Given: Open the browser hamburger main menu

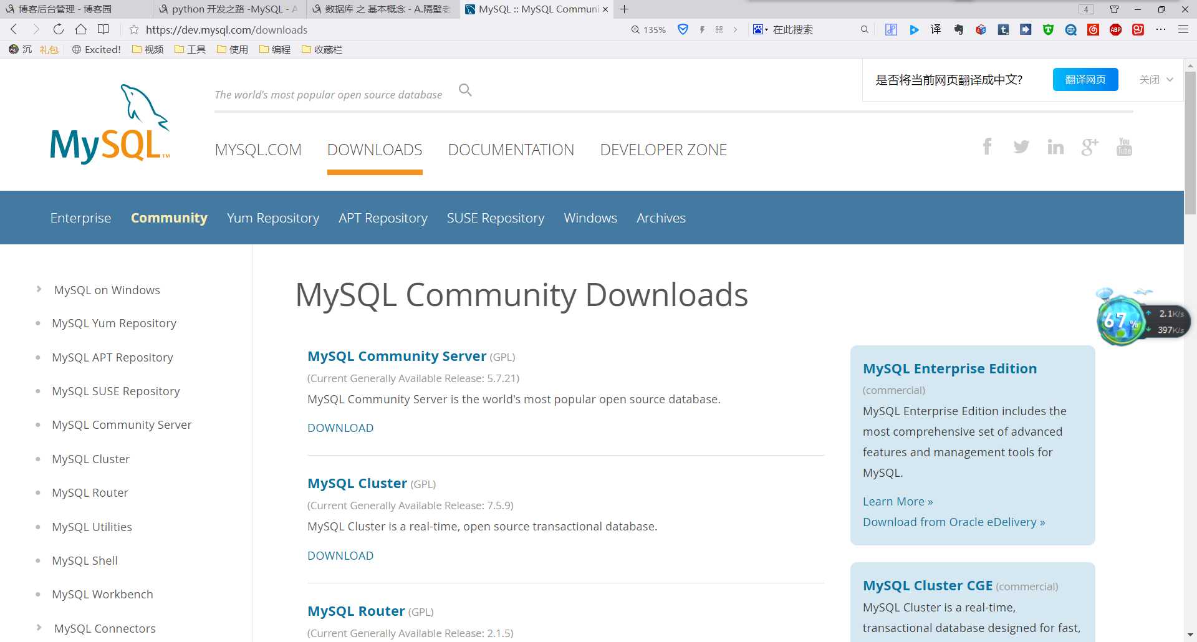Looking at the screenshot, I should [x=1183, y=29].
